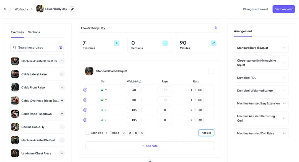The height and width of the screenshot is (162, 299).
Task: Click the drag handle next to Dumbbell RDL
Action: (x=284, y=78)
